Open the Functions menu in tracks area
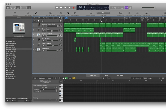The image size is (166, 110). tap(47, 18)
